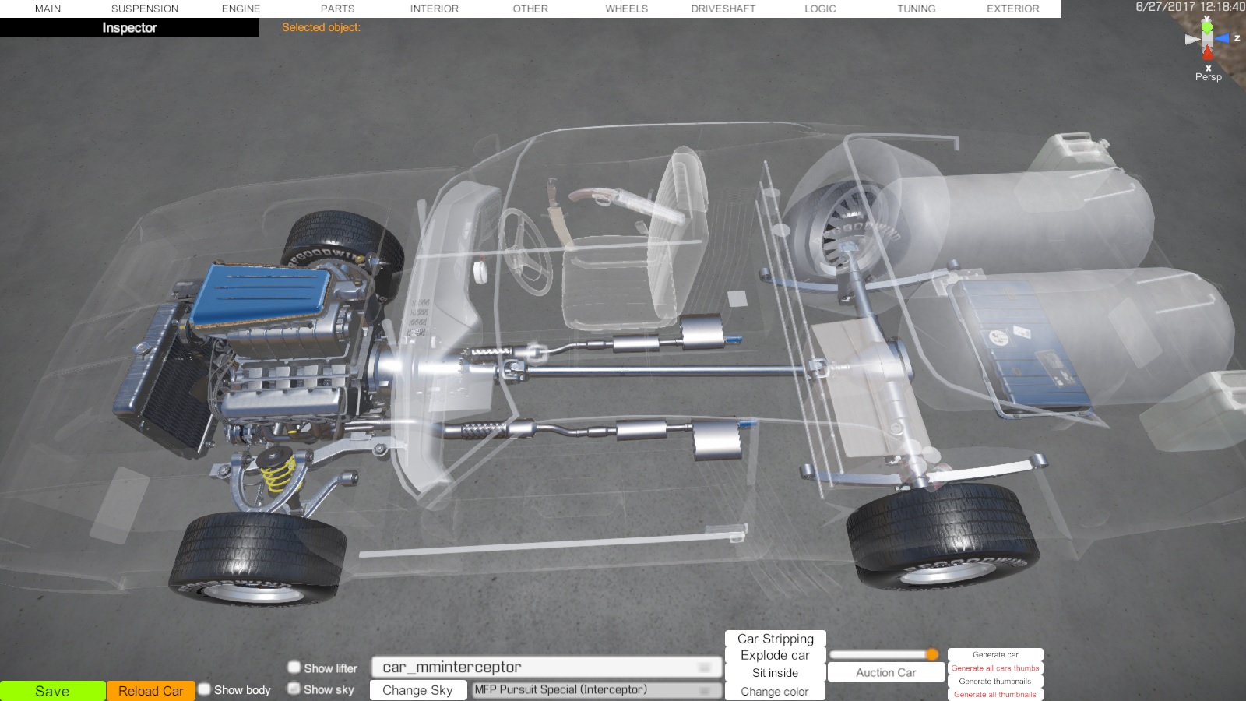Click the orange slider handle above Auction Car

tap(931, 654)
